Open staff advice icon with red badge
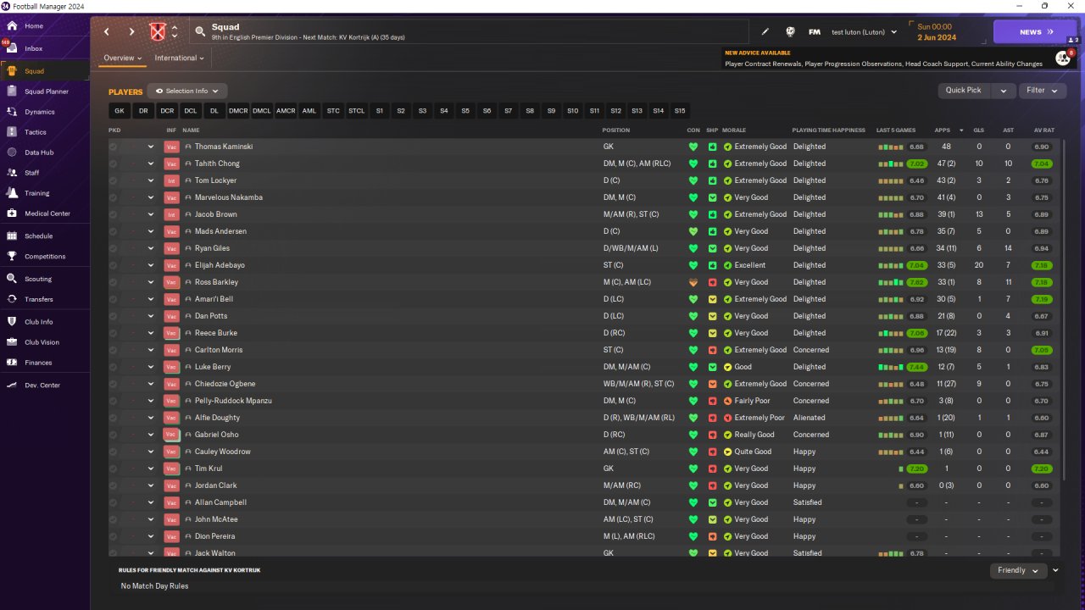The width and height of the screenshot is (1085, 610). pos(1063,58)
